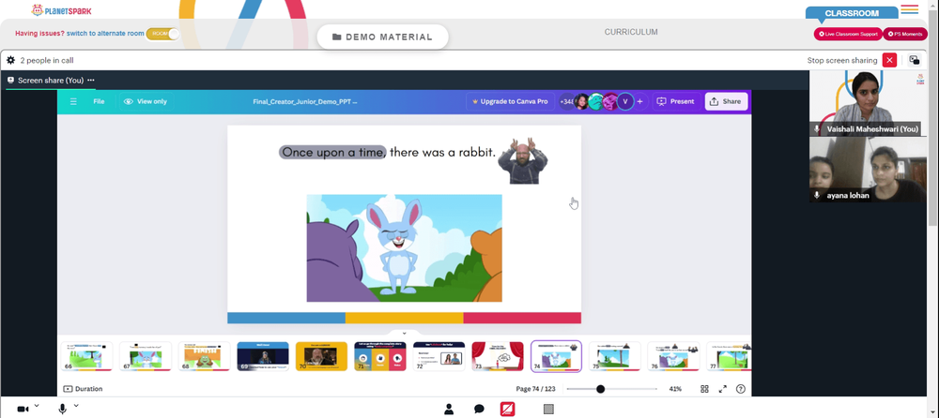Viewport: 939px width, 418px height.
Task: Expand microphone options dropdown arrow
Action: pos(76,406)
